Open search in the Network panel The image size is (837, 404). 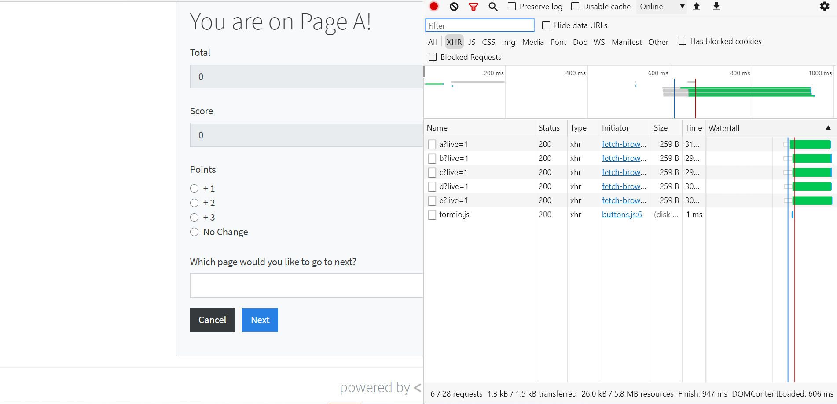click(x=493, y=7)
